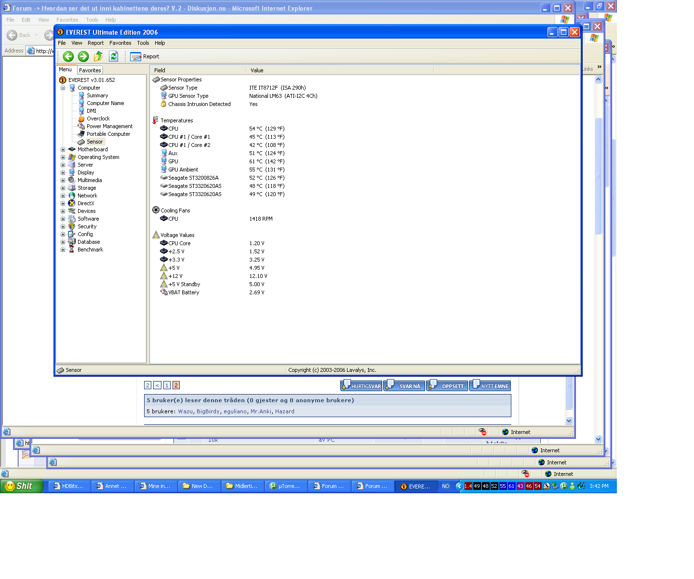Click the Multimedia icon in the tree
The height and width of the screenshot is (579, 694).
click(72, 180)
